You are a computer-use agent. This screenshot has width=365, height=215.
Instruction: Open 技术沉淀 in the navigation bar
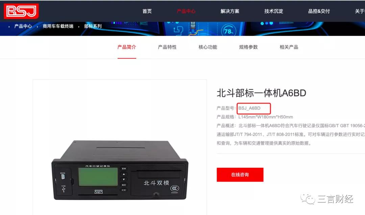click(273, 11)
